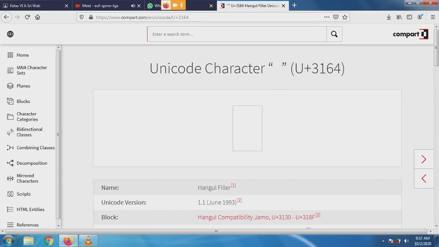Open References in the sidebar
Screen dimensions: 439x247
[x=27, y=225]
